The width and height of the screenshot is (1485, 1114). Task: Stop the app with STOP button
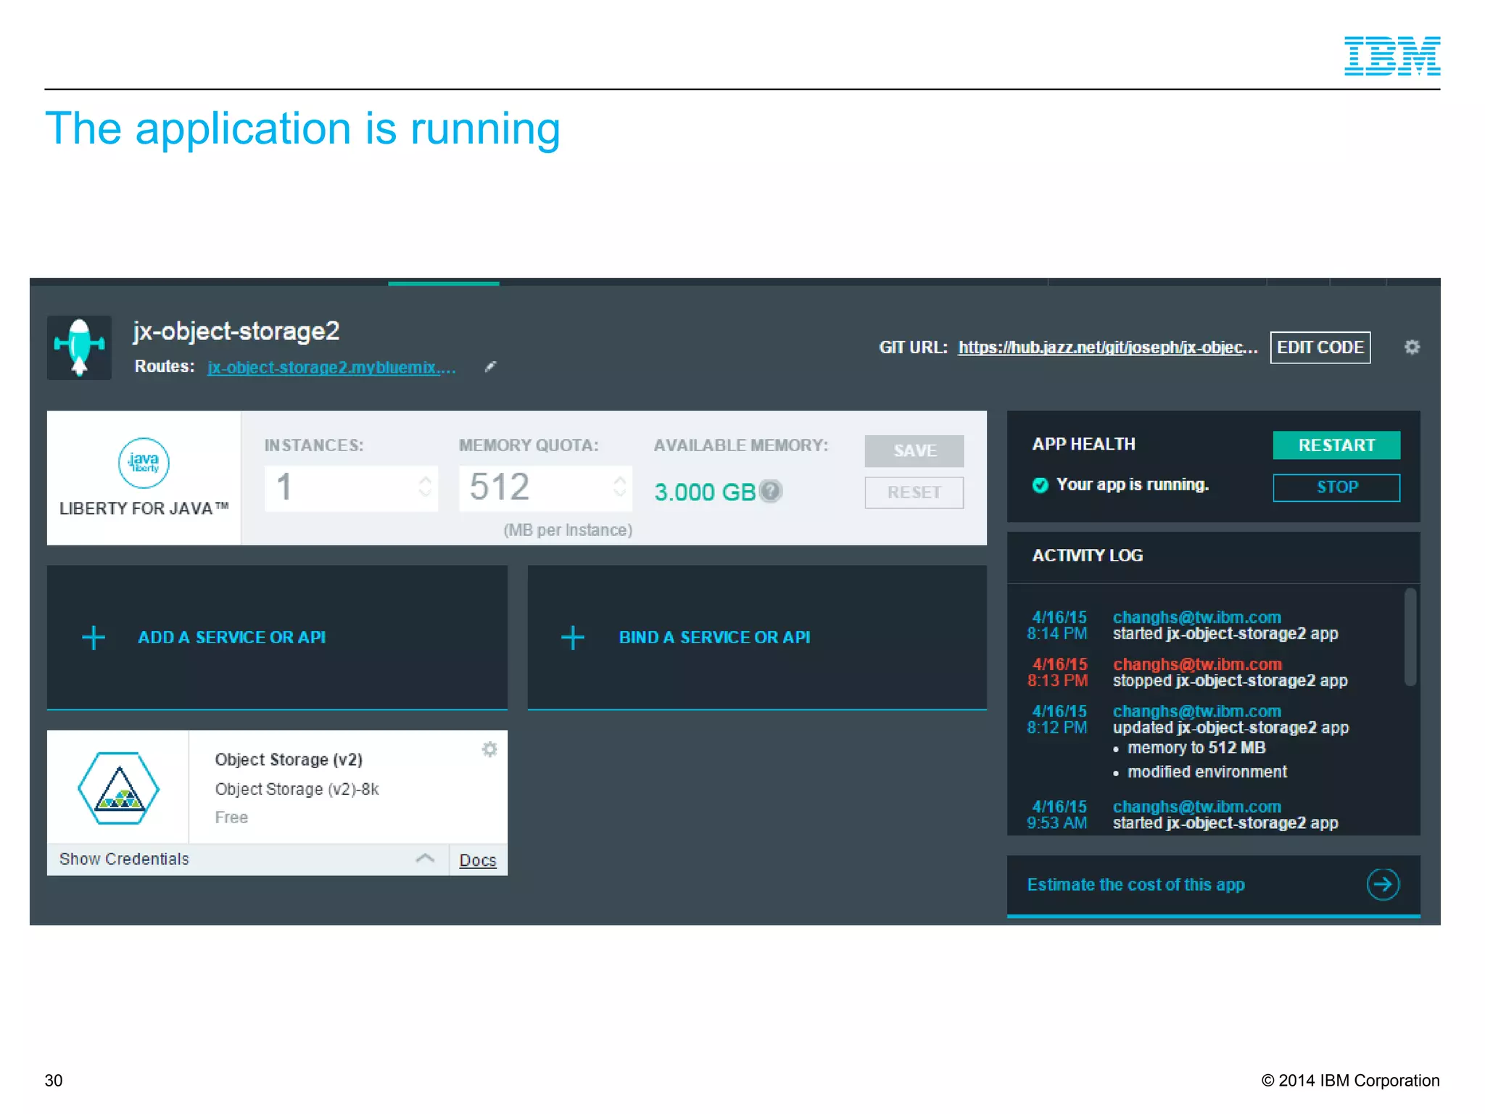click(x=1336, y=487)
